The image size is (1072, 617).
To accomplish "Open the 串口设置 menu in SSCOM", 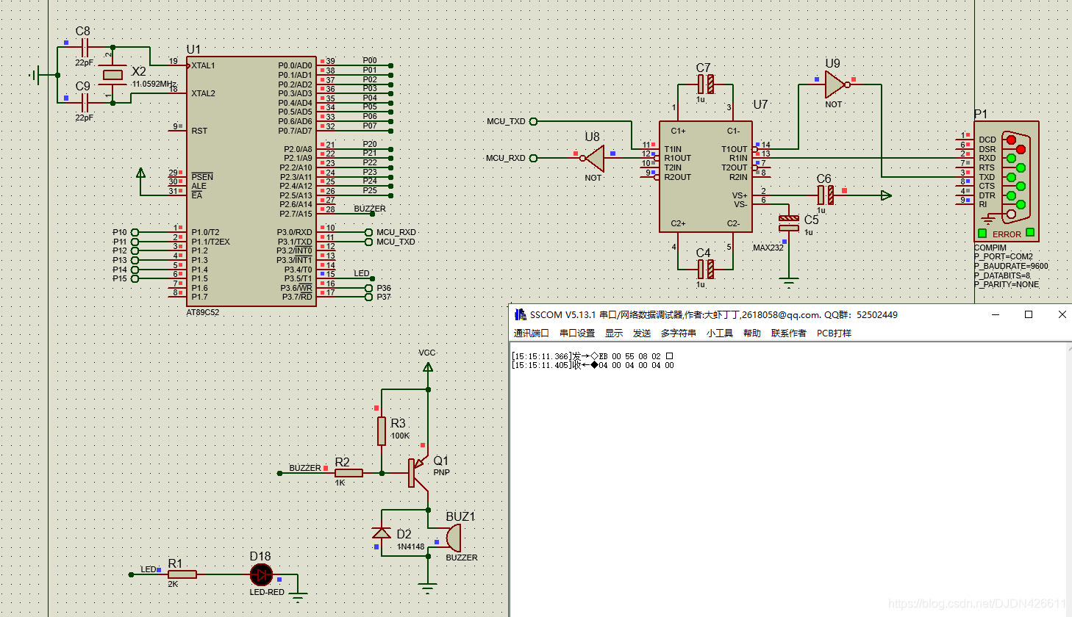I will tap(577, 333).
